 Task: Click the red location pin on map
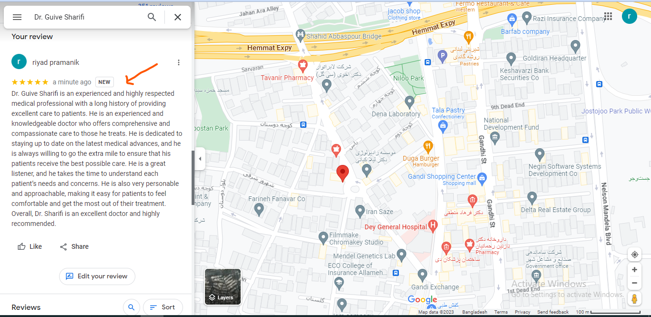343,174
